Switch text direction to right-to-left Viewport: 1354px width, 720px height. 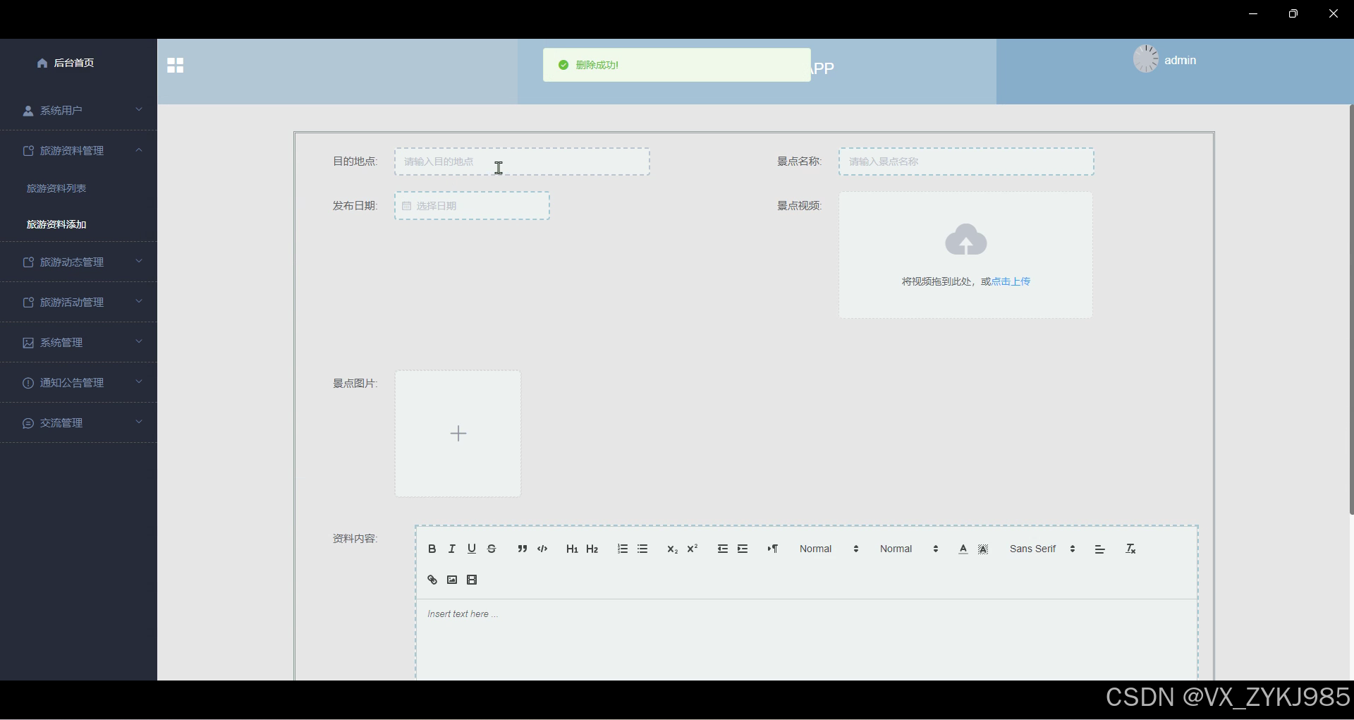(773, 549)
